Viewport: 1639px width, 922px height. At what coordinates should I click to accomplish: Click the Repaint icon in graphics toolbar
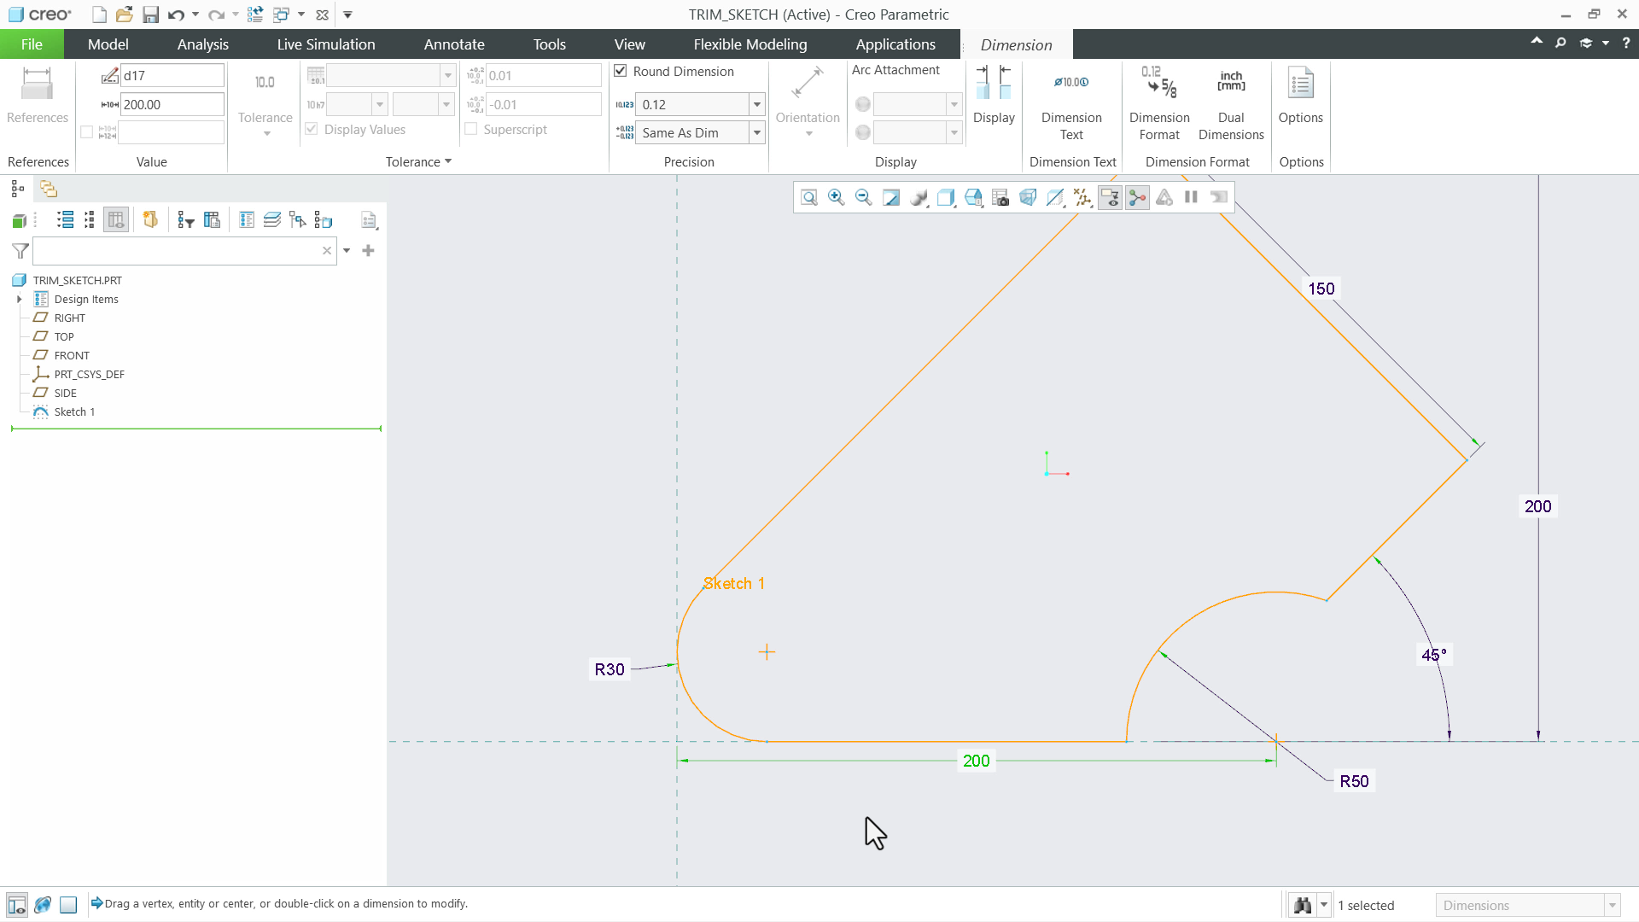pyautogui.click(x=890, y=198)
